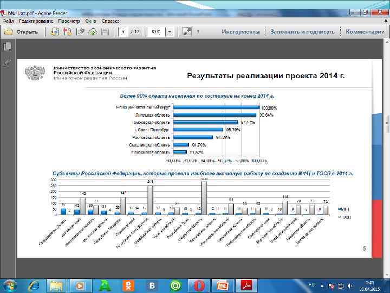This screenshot has width=390, height=293.
Task: Open the Комментарии panel
Action: pyautogui.click(x=365, y=31)
